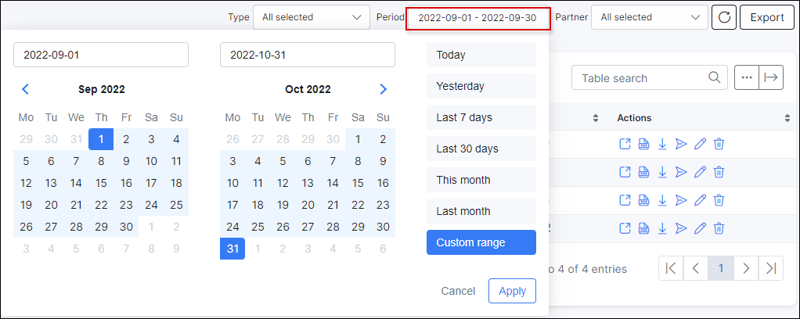Open the Partner All selected dropdown
This screenshot has height=319, width=800.
[x=650, y=17]
